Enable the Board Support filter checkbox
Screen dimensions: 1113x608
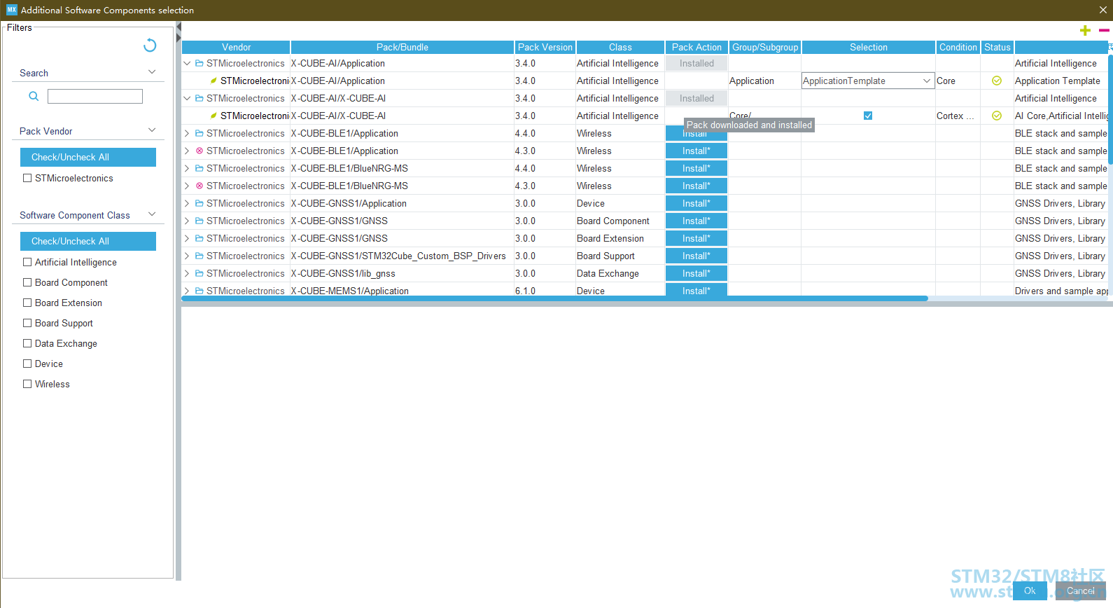[27, 323]
